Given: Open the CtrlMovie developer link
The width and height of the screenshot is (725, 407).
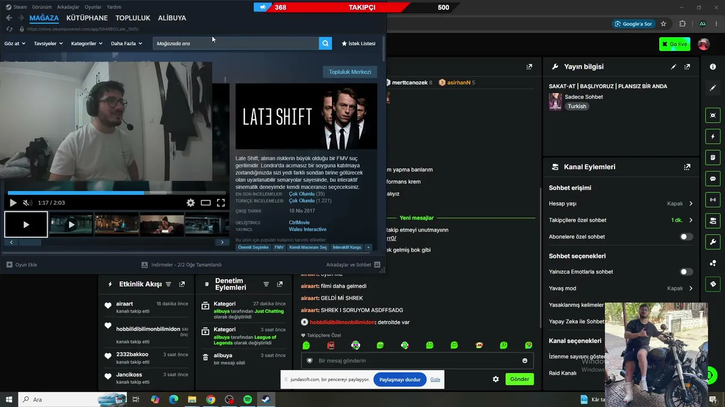Looking at the screenshot, I should pos(299,223).
